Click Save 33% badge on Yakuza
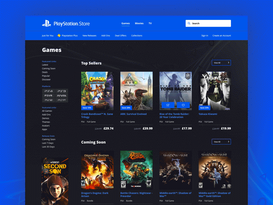 [x=204, y=108]
